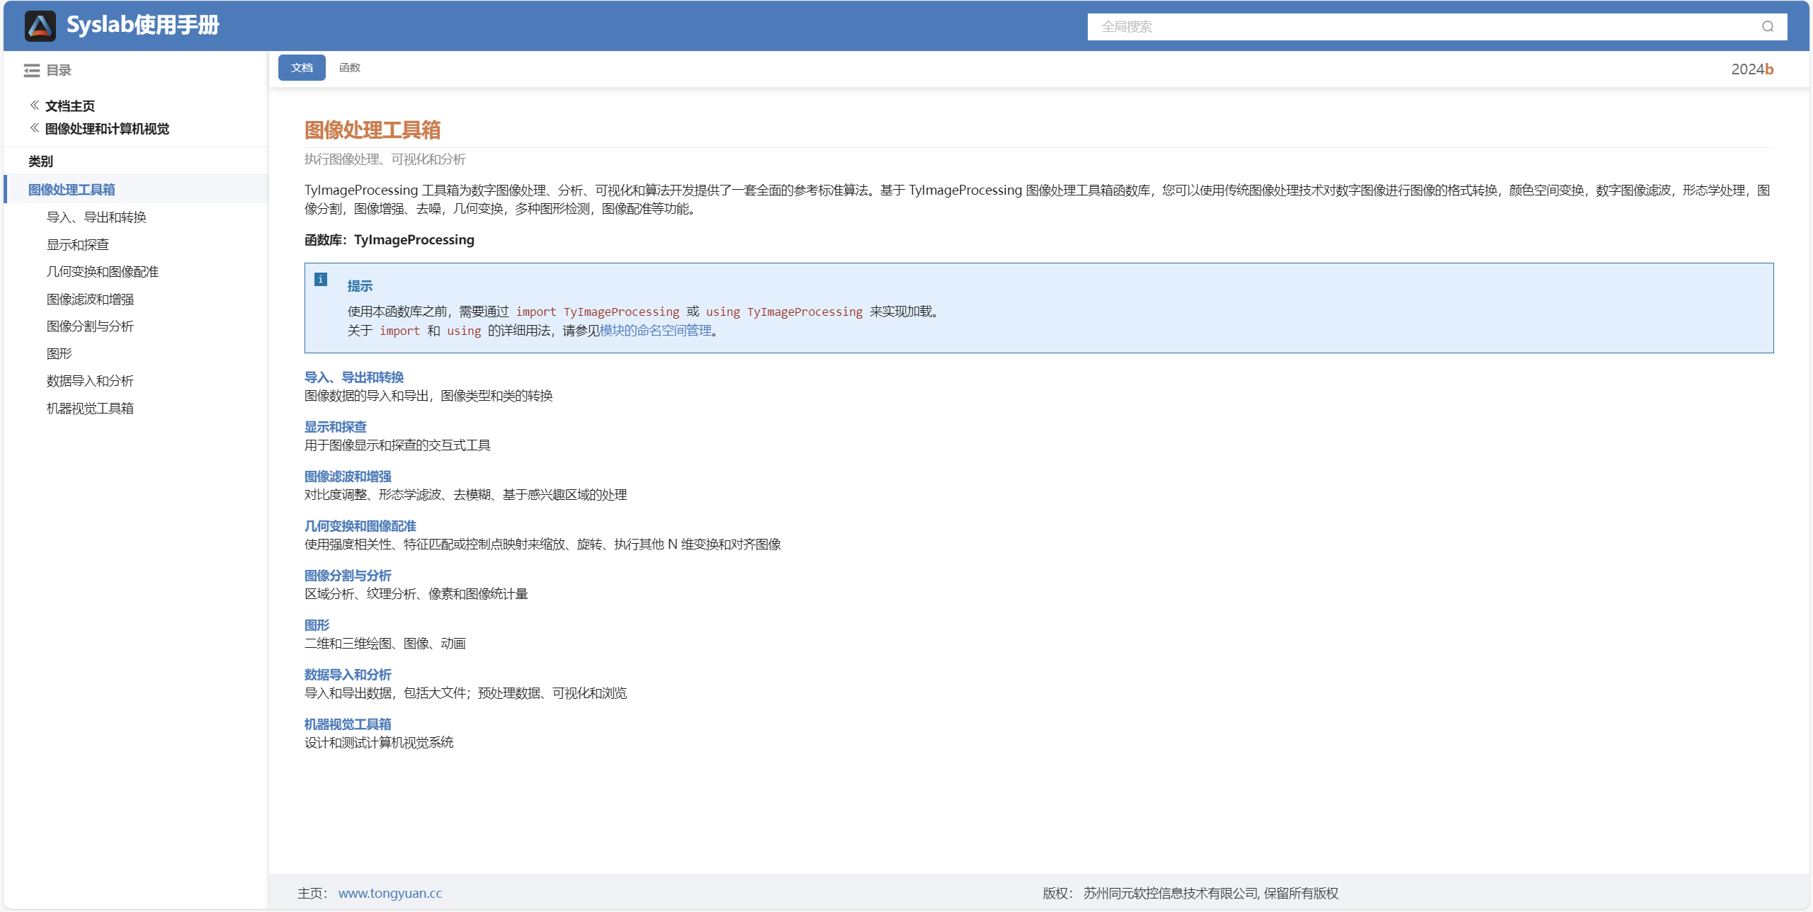Click the info icon in the 提示 box
The width and height of the screenshot is (1813, 912).
tap(321, 280)
